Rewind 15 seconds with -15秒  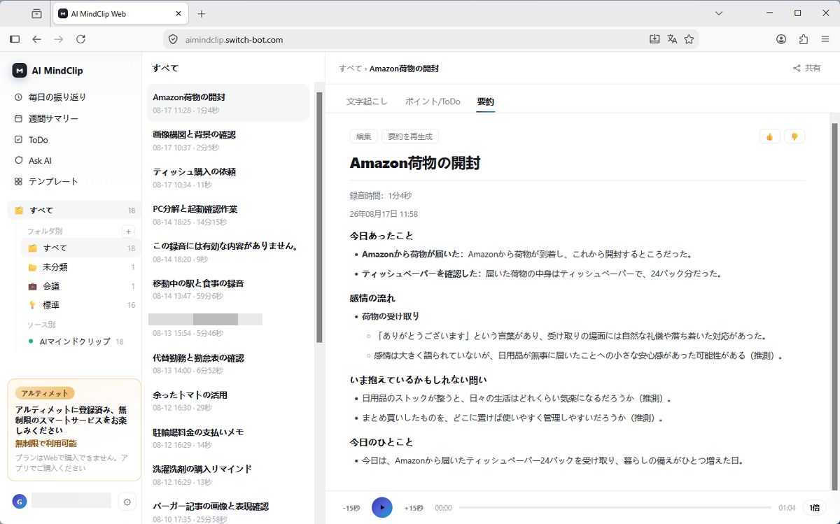pyautogui.click(x=351, y=508)
